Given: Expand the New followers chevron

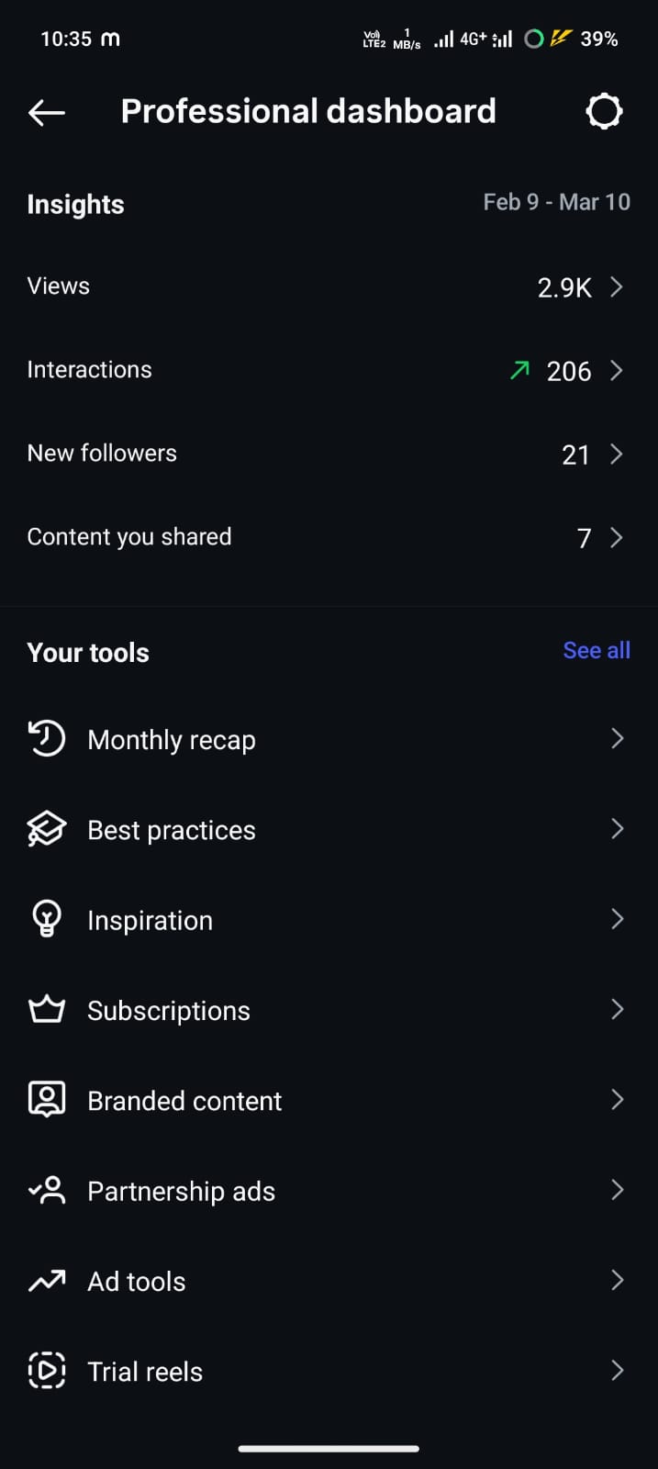Looking at the screenshot, I should pyautogui.click(x=617, y=454).
